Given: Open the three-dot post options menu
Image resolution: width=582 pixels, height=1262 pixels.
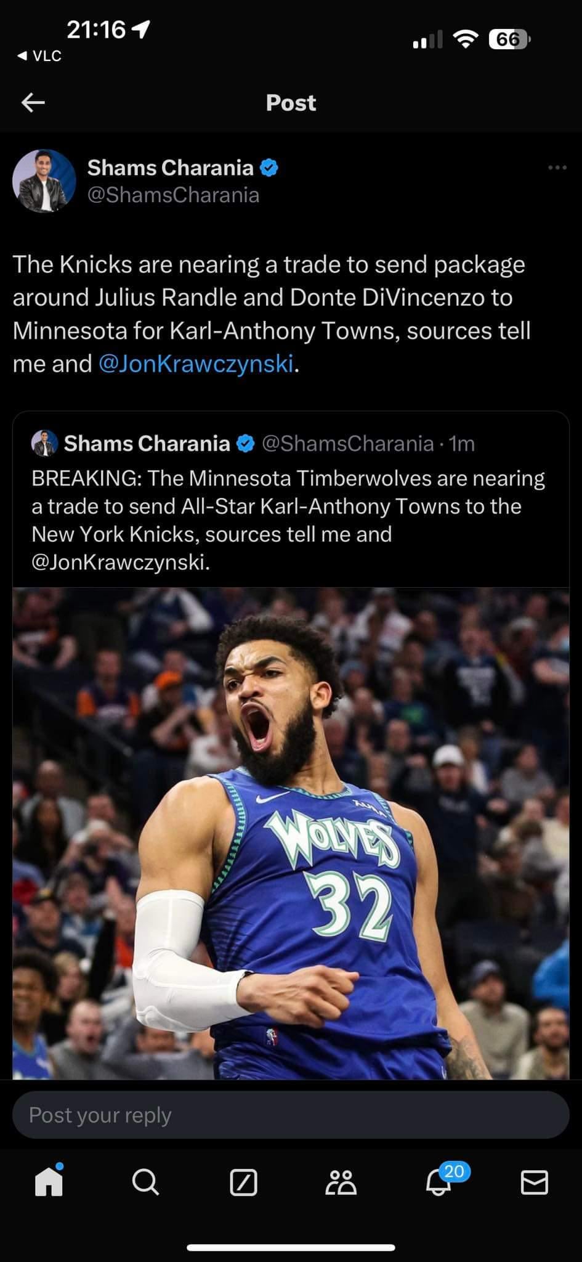Looking at the screenshot, I should tap(557, 168).
